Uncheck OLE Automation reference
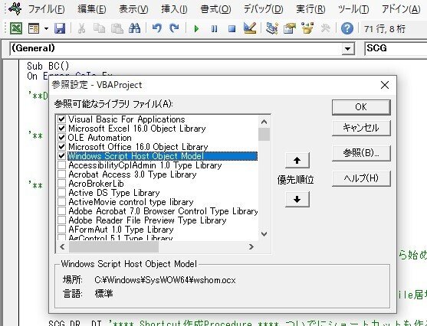This screenshot has height=326, width=427. tap(62, 137)
